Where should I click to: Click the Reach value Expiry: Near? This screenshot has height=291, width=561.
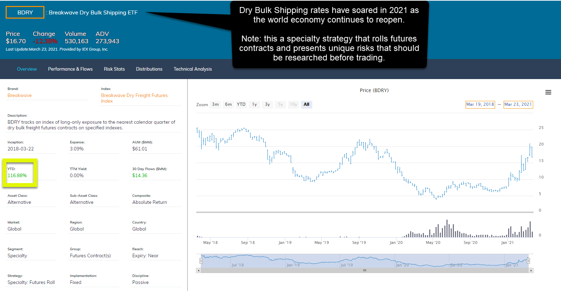pos(146,256)
